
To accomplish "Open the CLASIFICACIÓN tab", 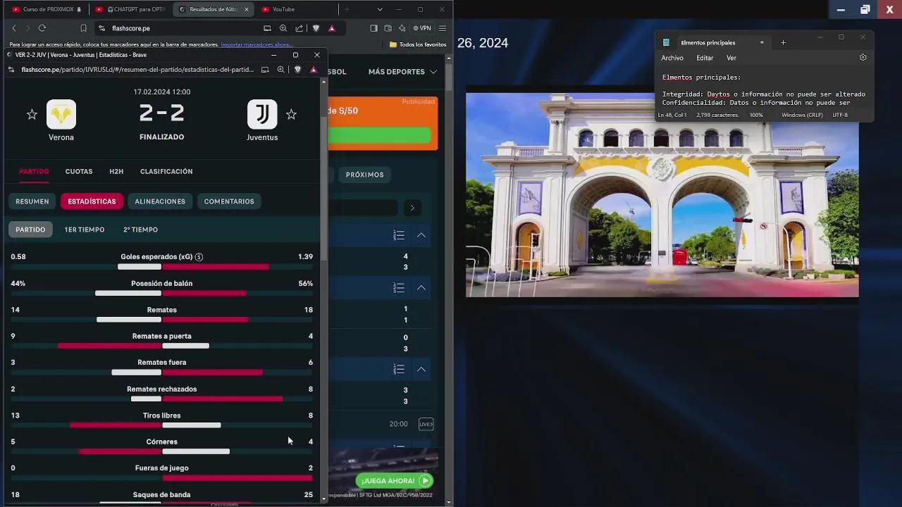I will click(x=166, y=171).
